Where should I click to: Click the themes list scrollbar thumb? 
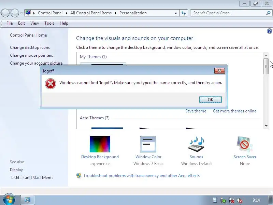266,66
